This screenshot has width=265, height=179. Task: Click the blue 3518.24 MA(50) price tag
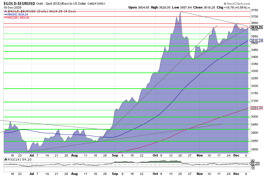tap(256, 41)
